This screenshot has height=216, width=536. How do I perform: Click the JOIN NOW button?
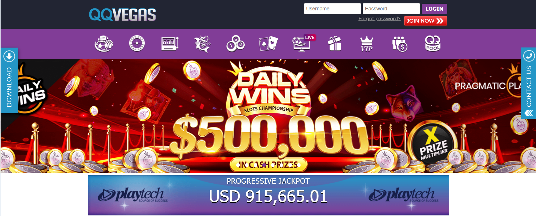pyautogui.click(x=426, y=21)
